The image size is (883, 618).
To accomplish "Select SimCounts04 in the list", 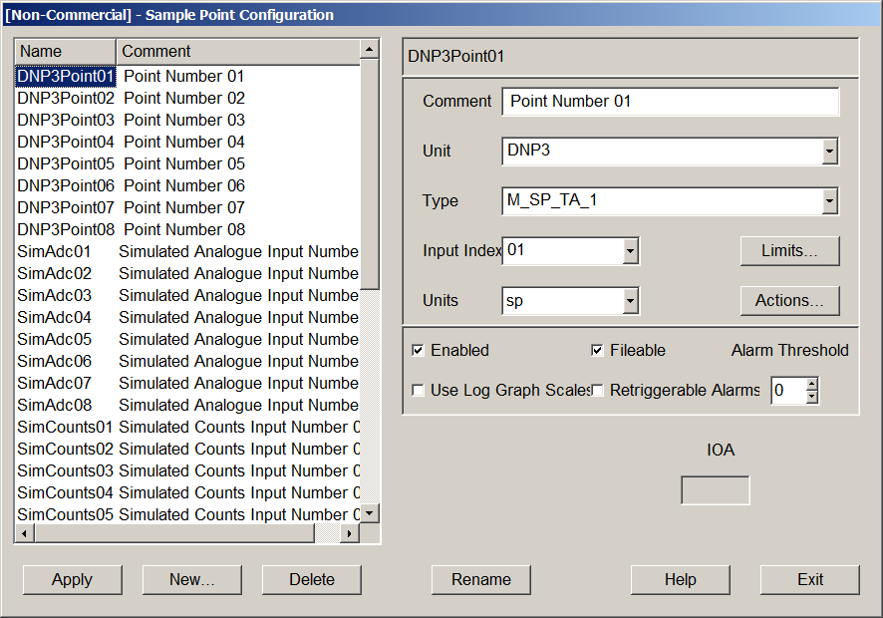I will 65,493.
